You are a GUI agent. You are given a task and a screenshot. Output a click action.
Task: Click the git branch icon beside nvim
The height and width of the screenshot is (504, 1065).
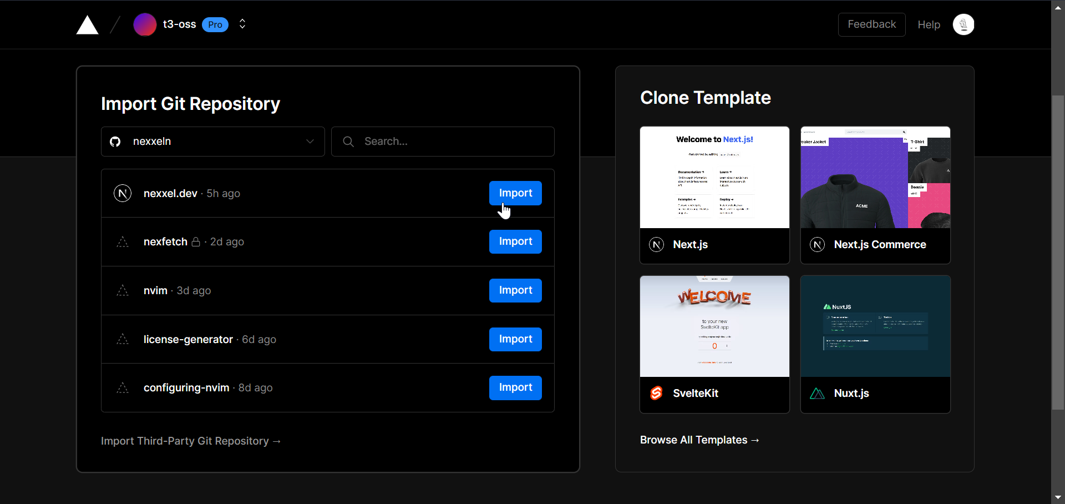[122, 290]
